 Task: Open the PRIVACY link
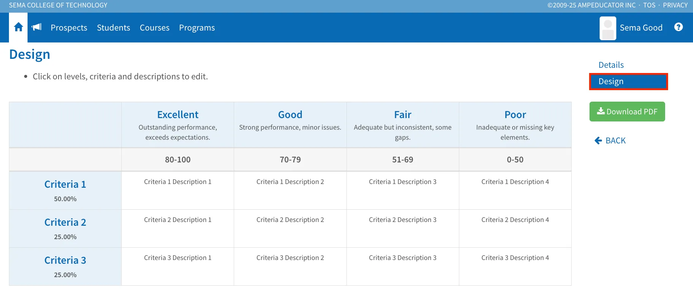tap(675, 5)
